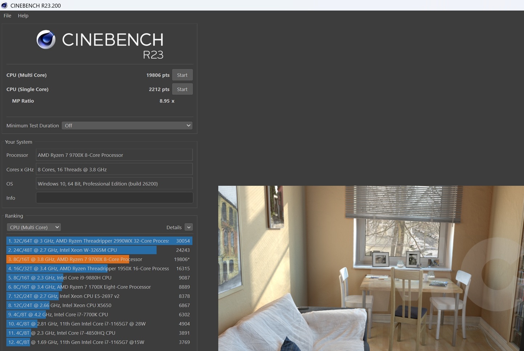Open the Minimum Test Duration dropdown
This screenshot has height=351, width=524.
127,125
